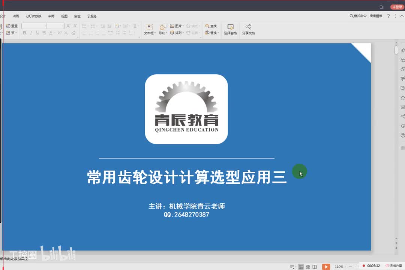The height and width of the screenshot is (270, 405).
Task: Toggle bold formatting (B)
Action: (x=24, y=33)
